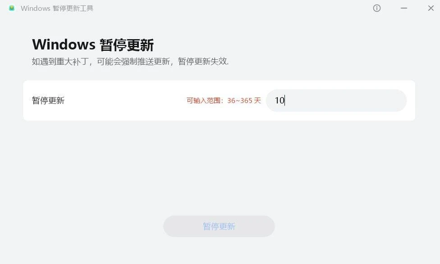Select the red 可输入范围 hint text
This screenshot has height=264, width=440.
click(224, 100)
